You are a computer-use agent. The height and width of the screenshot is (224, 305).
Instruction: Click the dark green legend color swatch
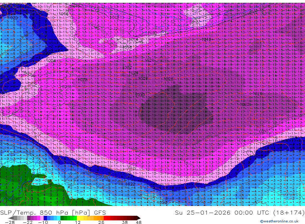(x=62, y=218)
